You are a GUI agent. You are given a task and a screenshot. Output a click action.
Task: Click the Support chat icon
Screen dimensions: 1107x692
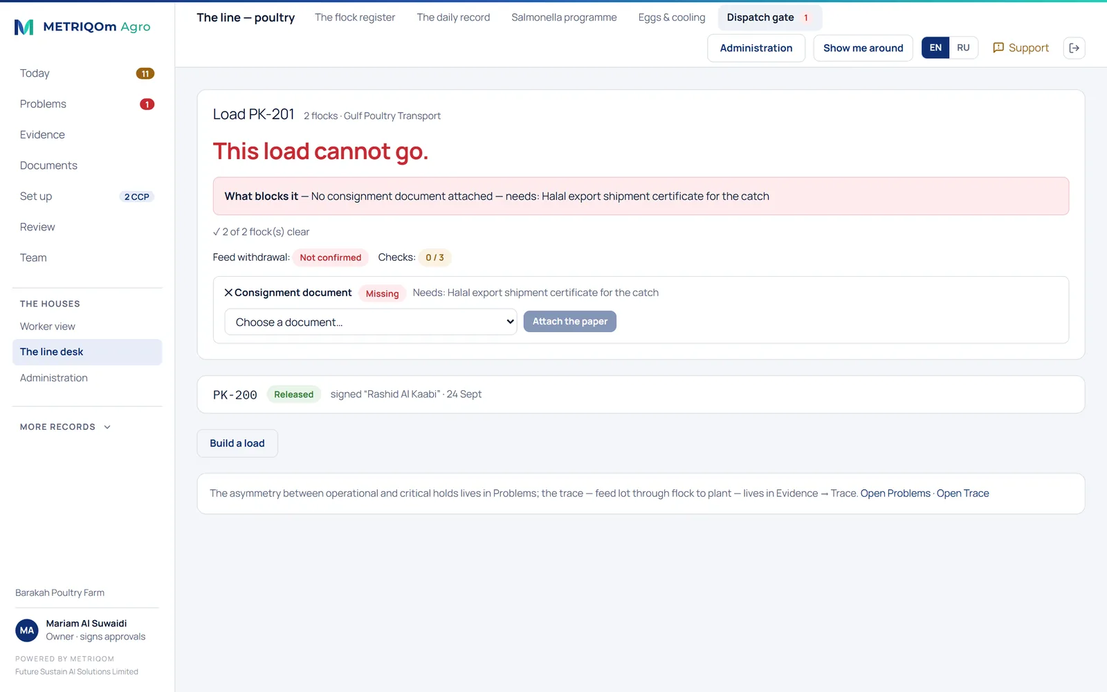coord(998,48)
